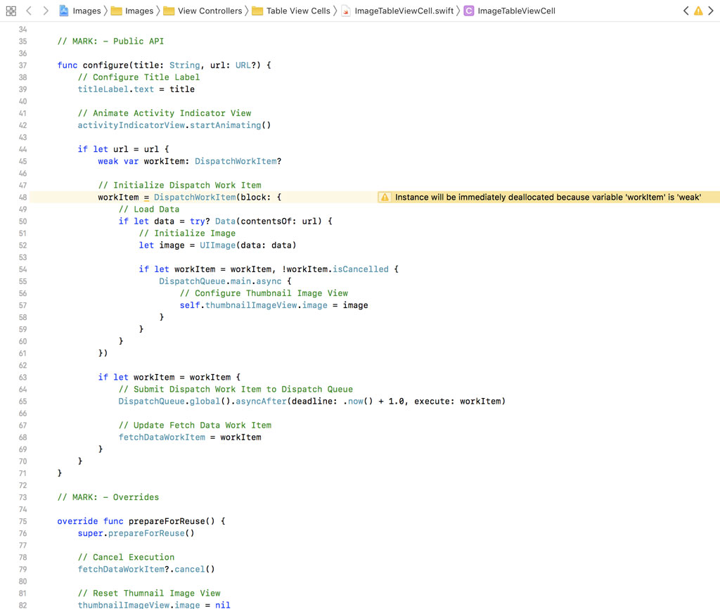Screen dimensions: 720x609
Task: Open the related items grid menu
Action: tap(11, 11)
